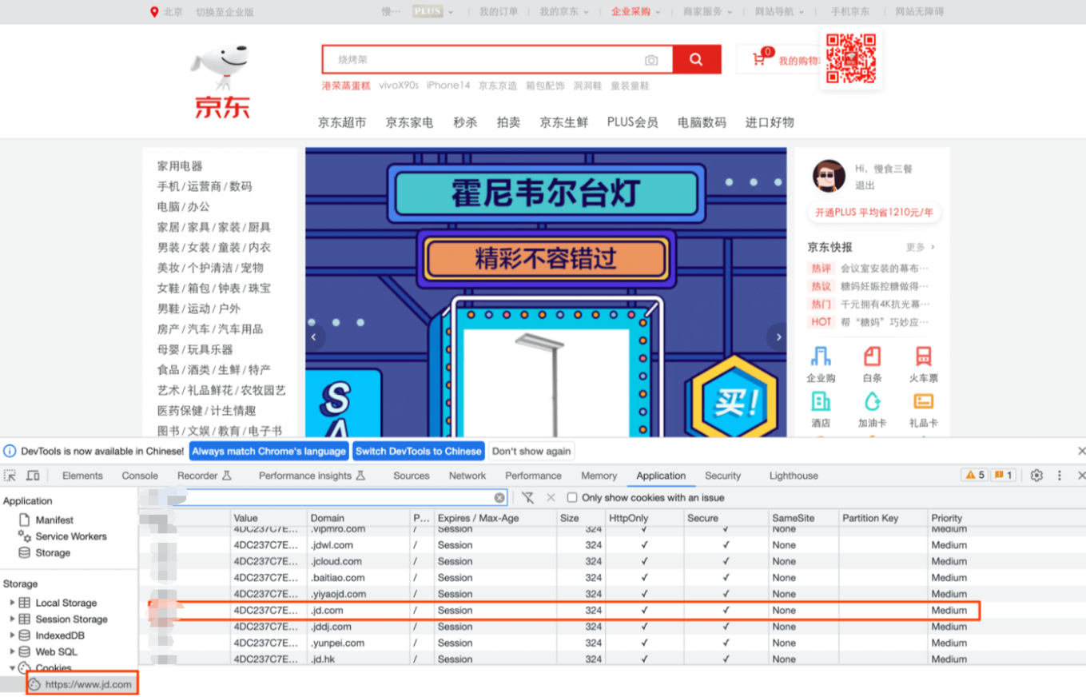
Task: Switch to the Network tab
Action: [x=467, y=476]
